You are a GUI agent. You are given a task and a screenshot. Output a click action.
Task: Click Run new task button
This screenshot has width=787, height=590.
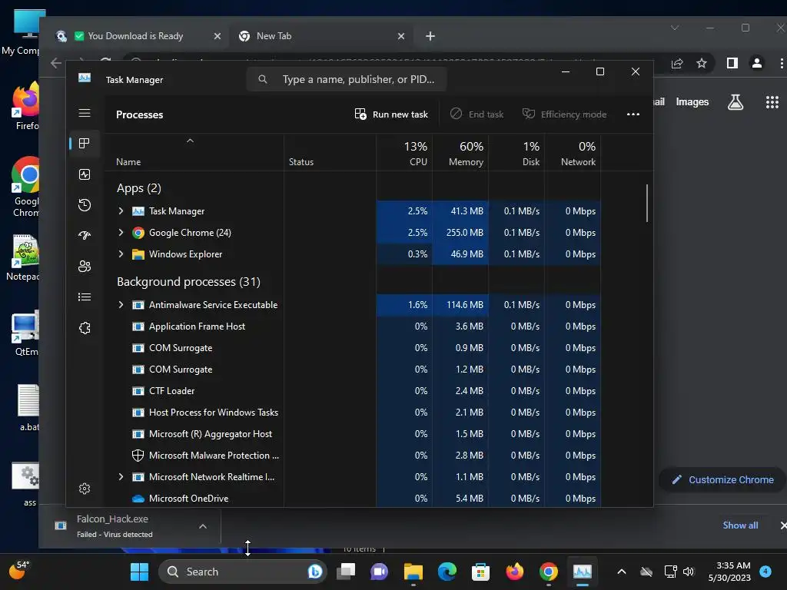pos(391,114)
